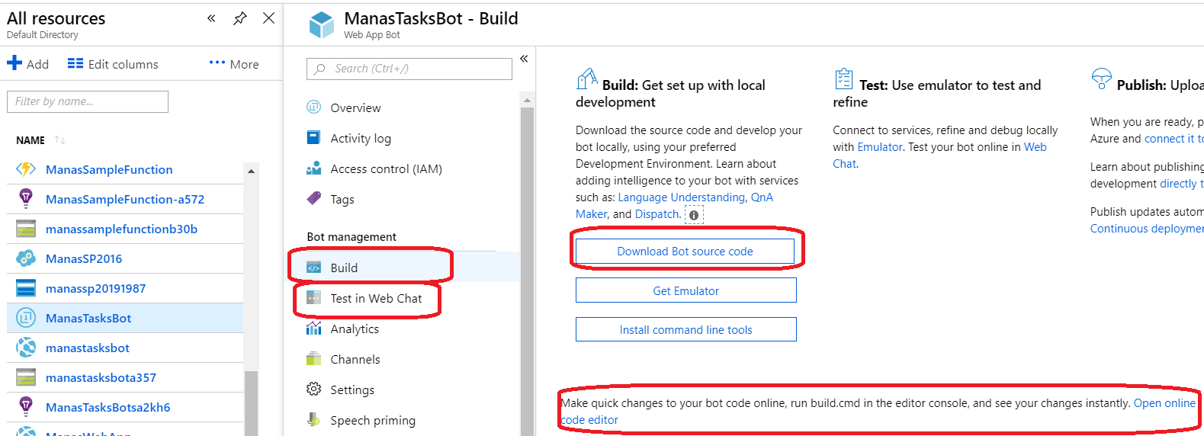Viewport: 1204px width, 436px height.
Task: Select the ManasTasksBot resource row
Action: tap(125, 318)
